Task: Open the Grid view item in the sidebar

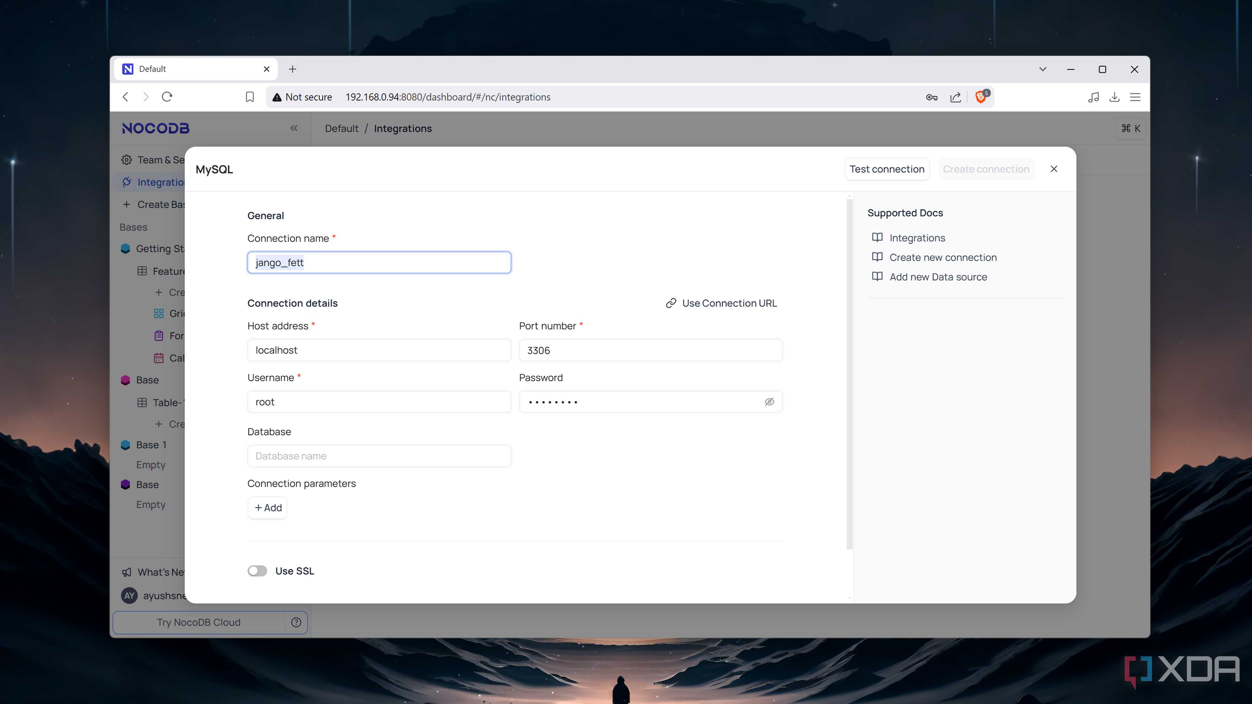Action: point(169,313)
